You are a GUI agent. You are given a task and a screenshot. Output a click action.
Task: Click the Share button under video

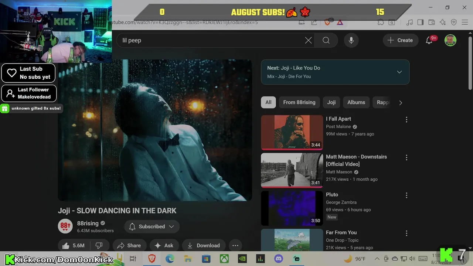tap(129, 245)
